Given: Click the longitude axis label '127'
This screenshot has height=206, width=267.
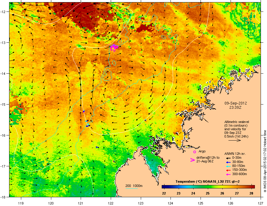Looking at the screenshot, I should click(261, 203).
